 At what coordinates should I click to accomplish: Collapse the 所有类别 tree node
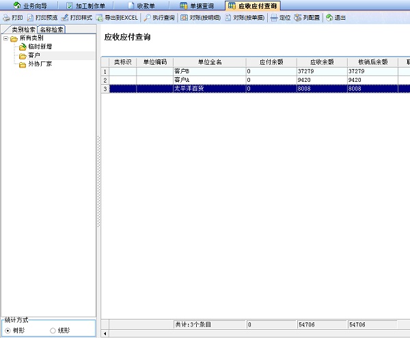(5, 38)
